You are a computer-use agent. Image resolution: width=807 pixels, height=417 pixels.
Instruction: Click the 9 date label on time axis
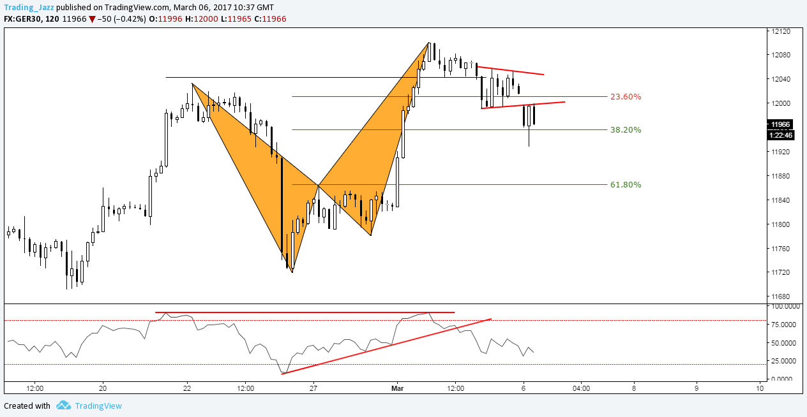tap(697, 387)
